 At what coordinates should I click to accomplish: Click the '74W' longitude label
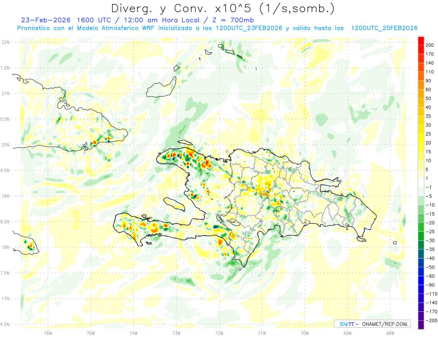coord(134,333)
